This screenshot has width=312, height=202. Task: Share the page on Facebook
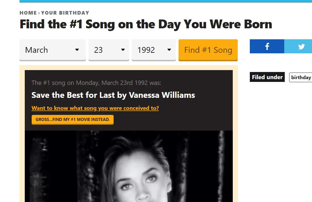(267, 46)
